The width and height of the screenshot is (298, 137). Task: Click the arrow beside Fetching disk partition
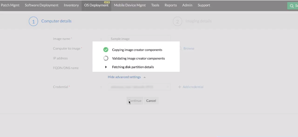[x=106, y=67]
